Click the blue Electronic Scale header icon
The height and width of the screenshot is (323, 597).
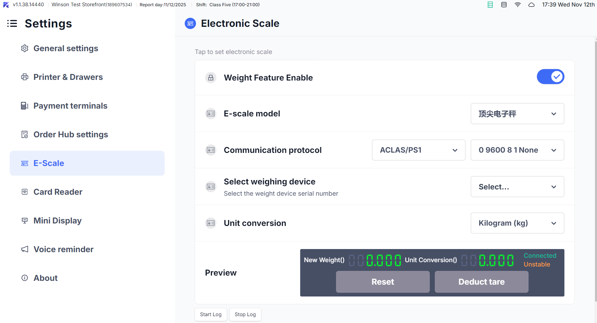[x=190, y=23]
